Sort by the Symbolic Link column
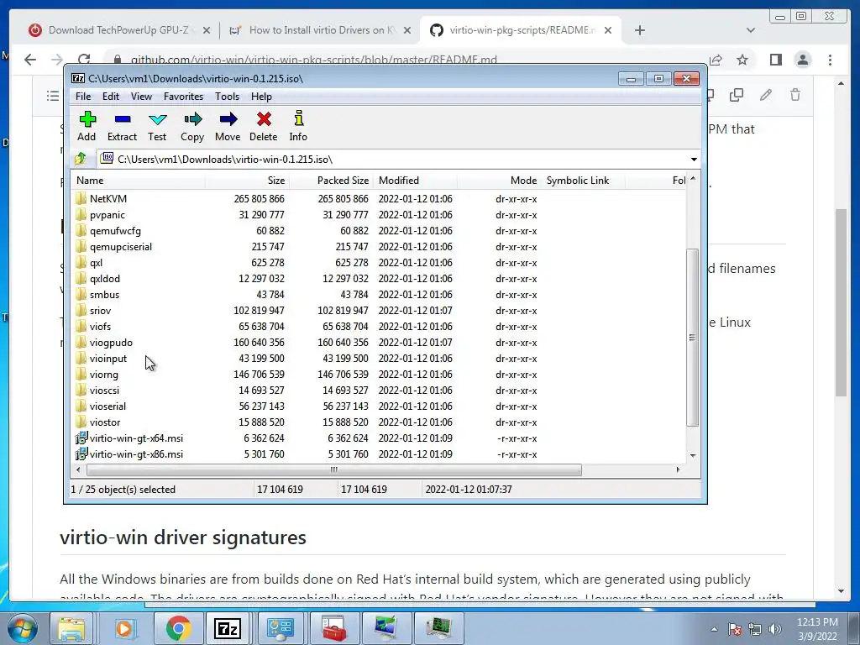Image resolution: width=860 pixels, height=645 pixels. point(583,181)
